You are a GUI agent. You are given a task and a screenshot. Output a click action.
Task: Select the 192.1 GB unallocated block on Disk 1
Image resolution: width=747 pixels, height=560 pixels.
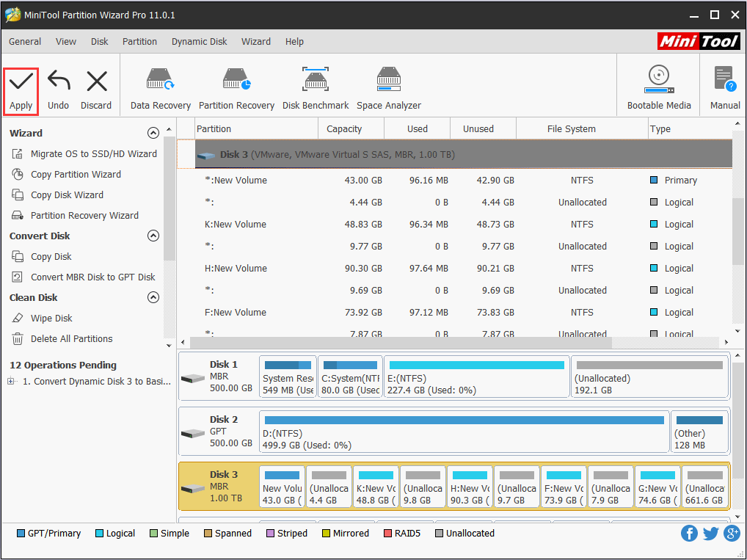tap(649, 377)
